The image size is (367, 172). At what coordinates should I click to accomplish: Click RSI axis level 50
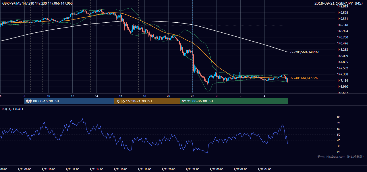[339, 134]
